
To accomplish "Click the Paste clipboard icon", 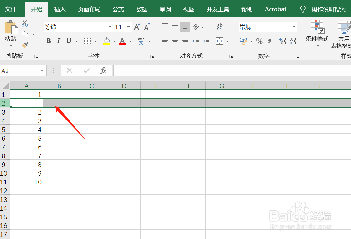I will tap(11, 27).
